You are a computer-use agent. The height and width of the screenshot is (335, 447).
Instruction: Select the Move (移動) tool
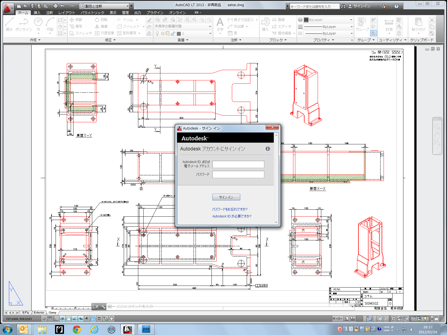tap(76, 20)
